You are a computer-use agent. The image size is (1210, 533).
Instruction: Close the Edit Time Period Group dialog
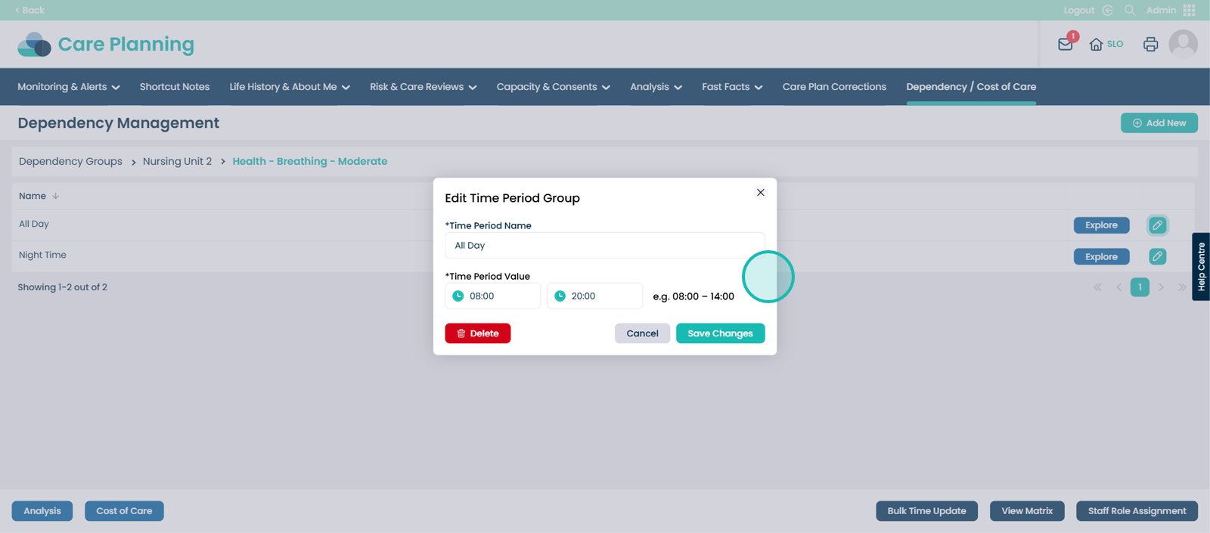click(761, 193)
